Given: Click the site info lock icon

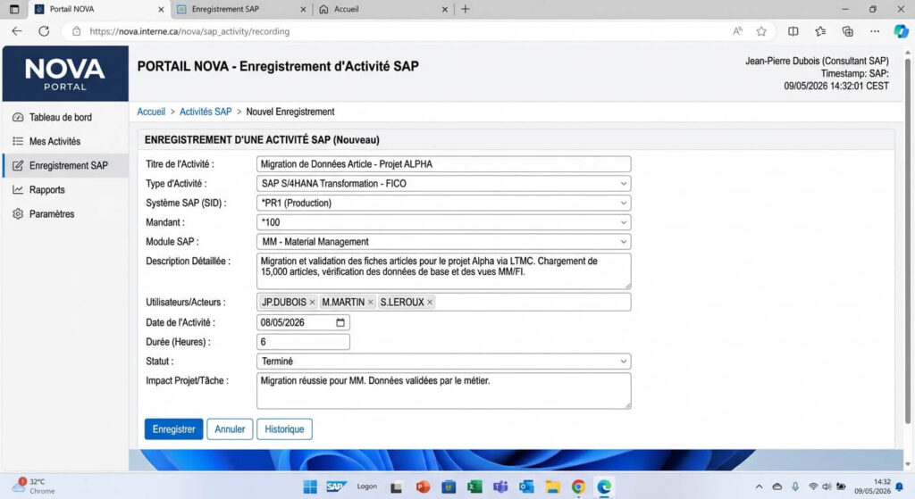Looking at the screenshot, I should (x=77, y=31).
